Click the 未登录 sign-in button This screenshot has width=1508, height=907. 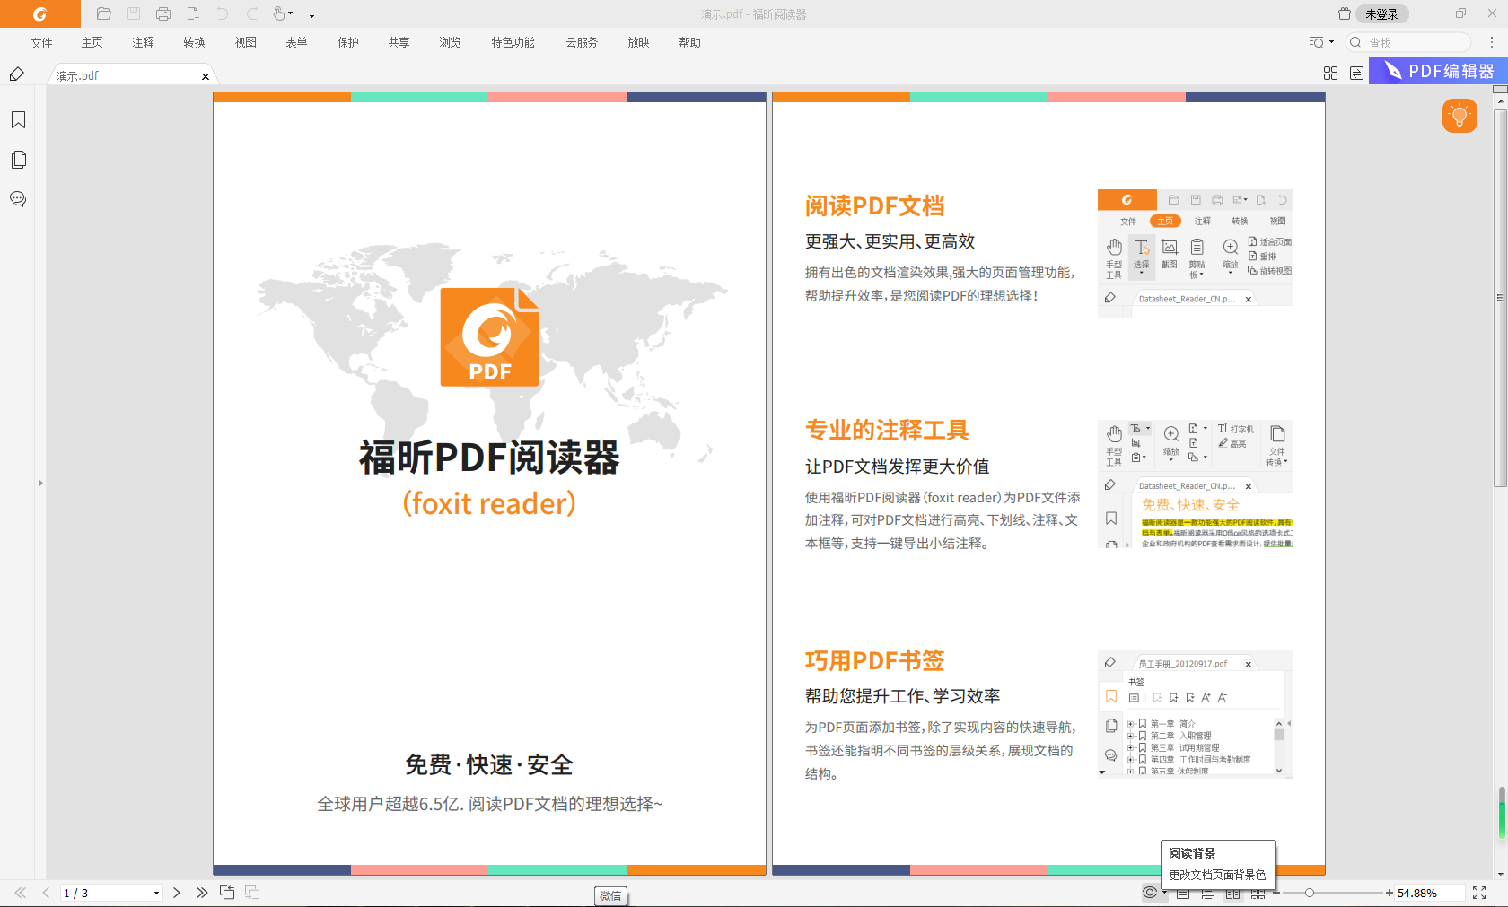click(x=1382, y=14)
